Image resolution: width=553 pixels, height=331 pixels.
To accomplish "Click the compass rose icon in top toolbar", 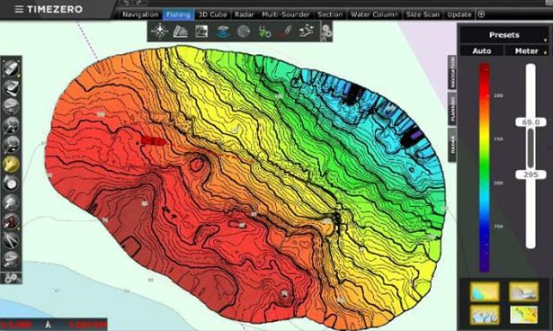I will pos(159,31).
